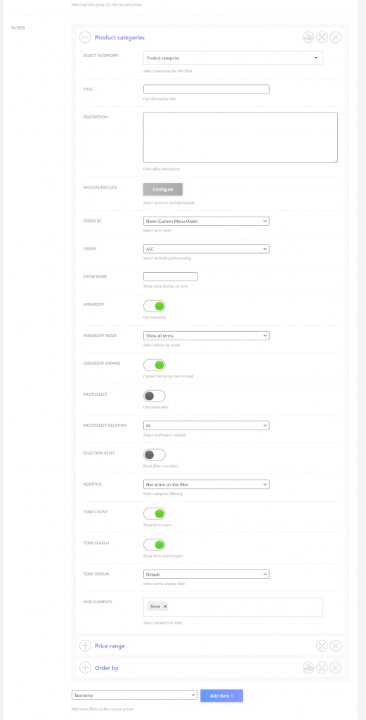Collapse the Product categories filter panel
This screenshot has width=366, height=720.
(85, 37)
